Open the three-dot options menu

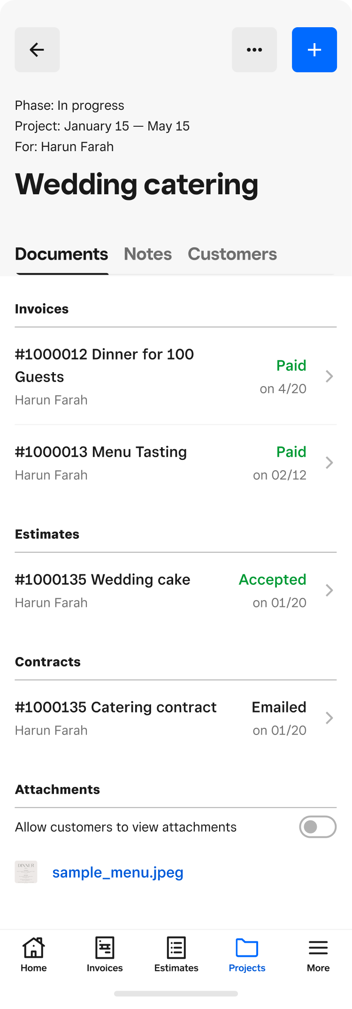[254, 50]
